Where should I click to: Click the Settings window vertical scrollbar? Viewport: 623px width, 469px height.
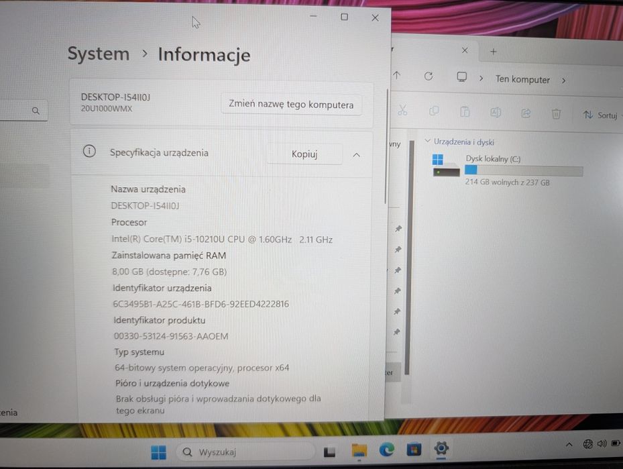click(386, 147)
